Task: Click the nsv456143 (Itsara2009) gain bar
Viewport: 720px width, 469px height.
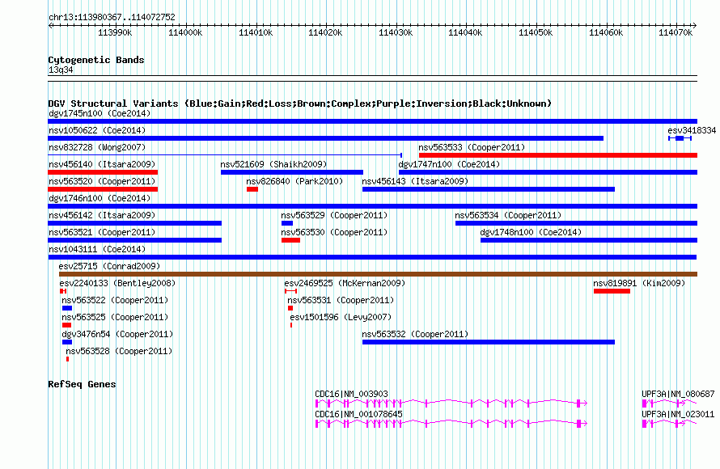Action: click(x=489, y=189)
